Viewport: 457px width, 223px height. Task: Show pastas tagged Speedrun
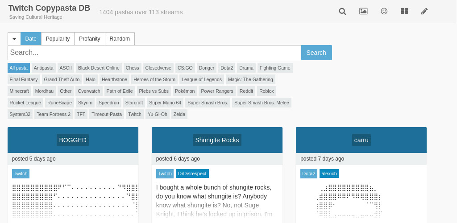point(109,103)
